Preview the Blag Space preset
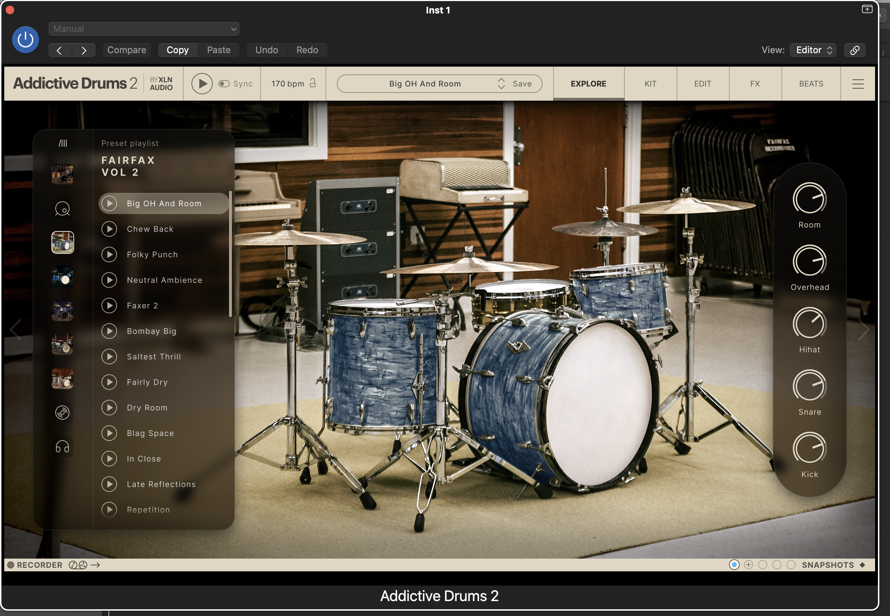 click(x=109, y=433)
